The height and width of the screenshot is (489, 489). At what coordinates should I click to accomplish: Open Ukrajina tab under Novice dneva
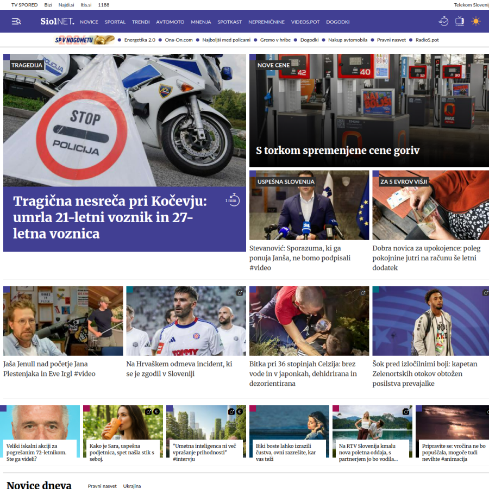pos(132,486)
